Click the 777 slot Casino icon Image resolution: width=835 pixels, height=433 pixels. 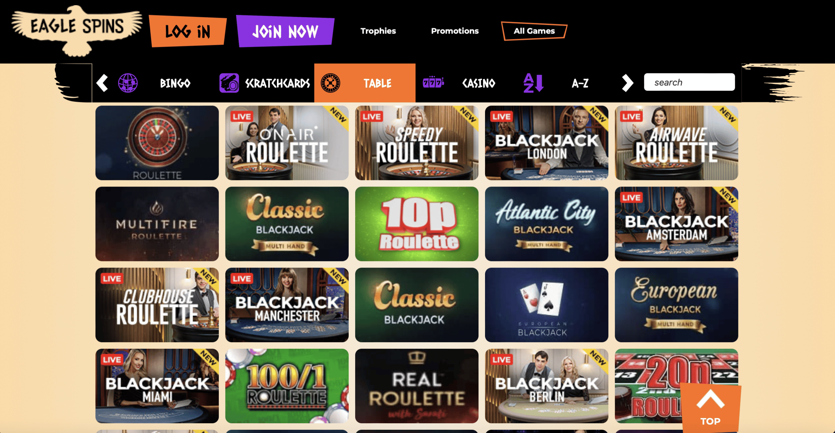[433, 83]
